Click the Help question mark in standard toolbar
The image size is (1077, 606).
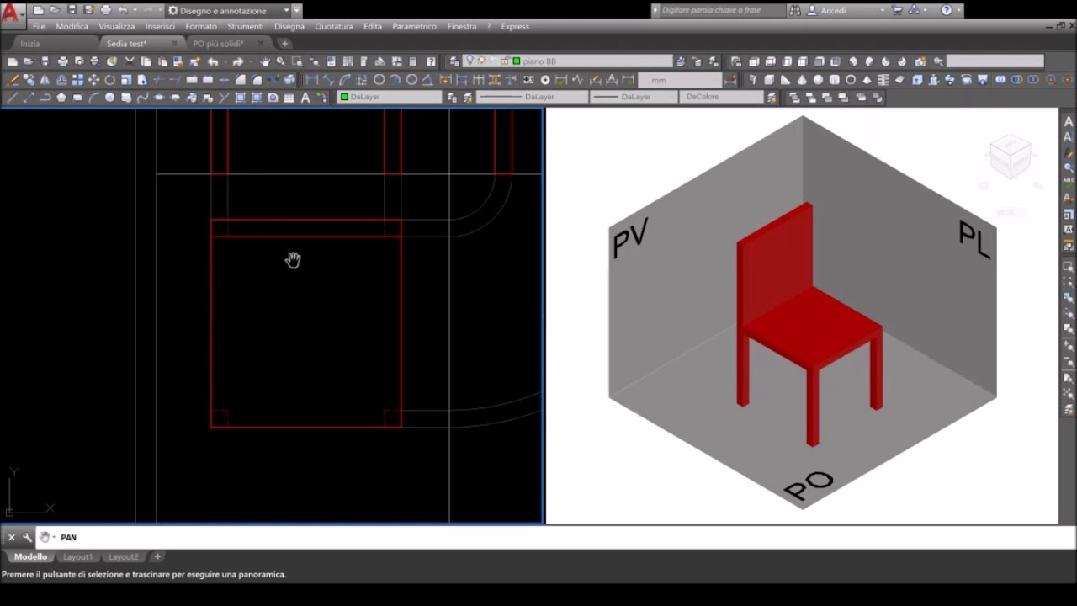[x=431, y=61]
